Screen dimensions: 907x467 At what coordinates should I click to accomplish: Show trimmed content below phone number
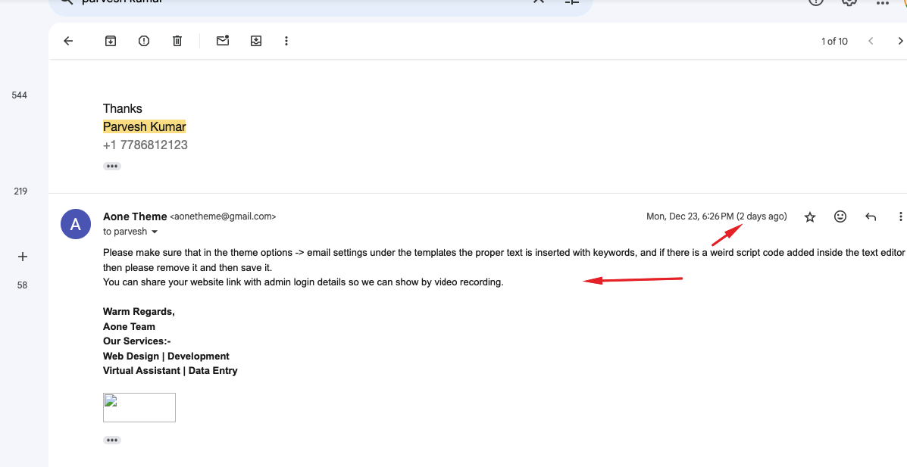(x=112, y=167)
